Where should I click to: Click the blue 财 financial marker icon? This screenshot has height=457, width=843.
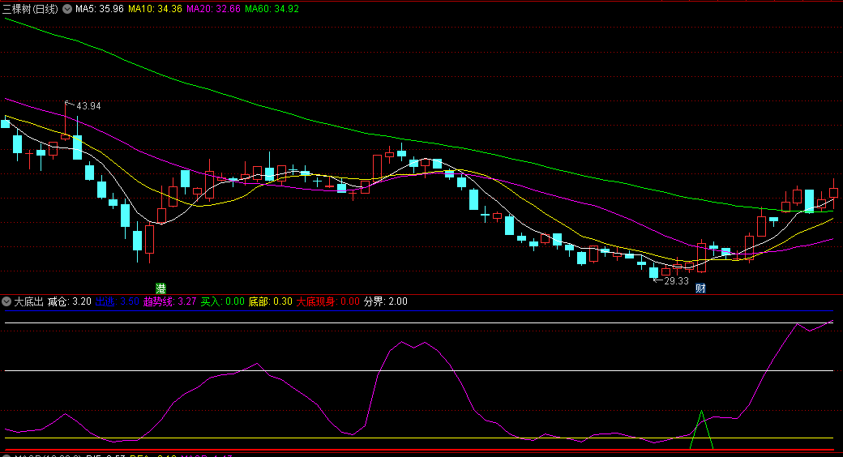pyautogui.click(x=700, y=288)
